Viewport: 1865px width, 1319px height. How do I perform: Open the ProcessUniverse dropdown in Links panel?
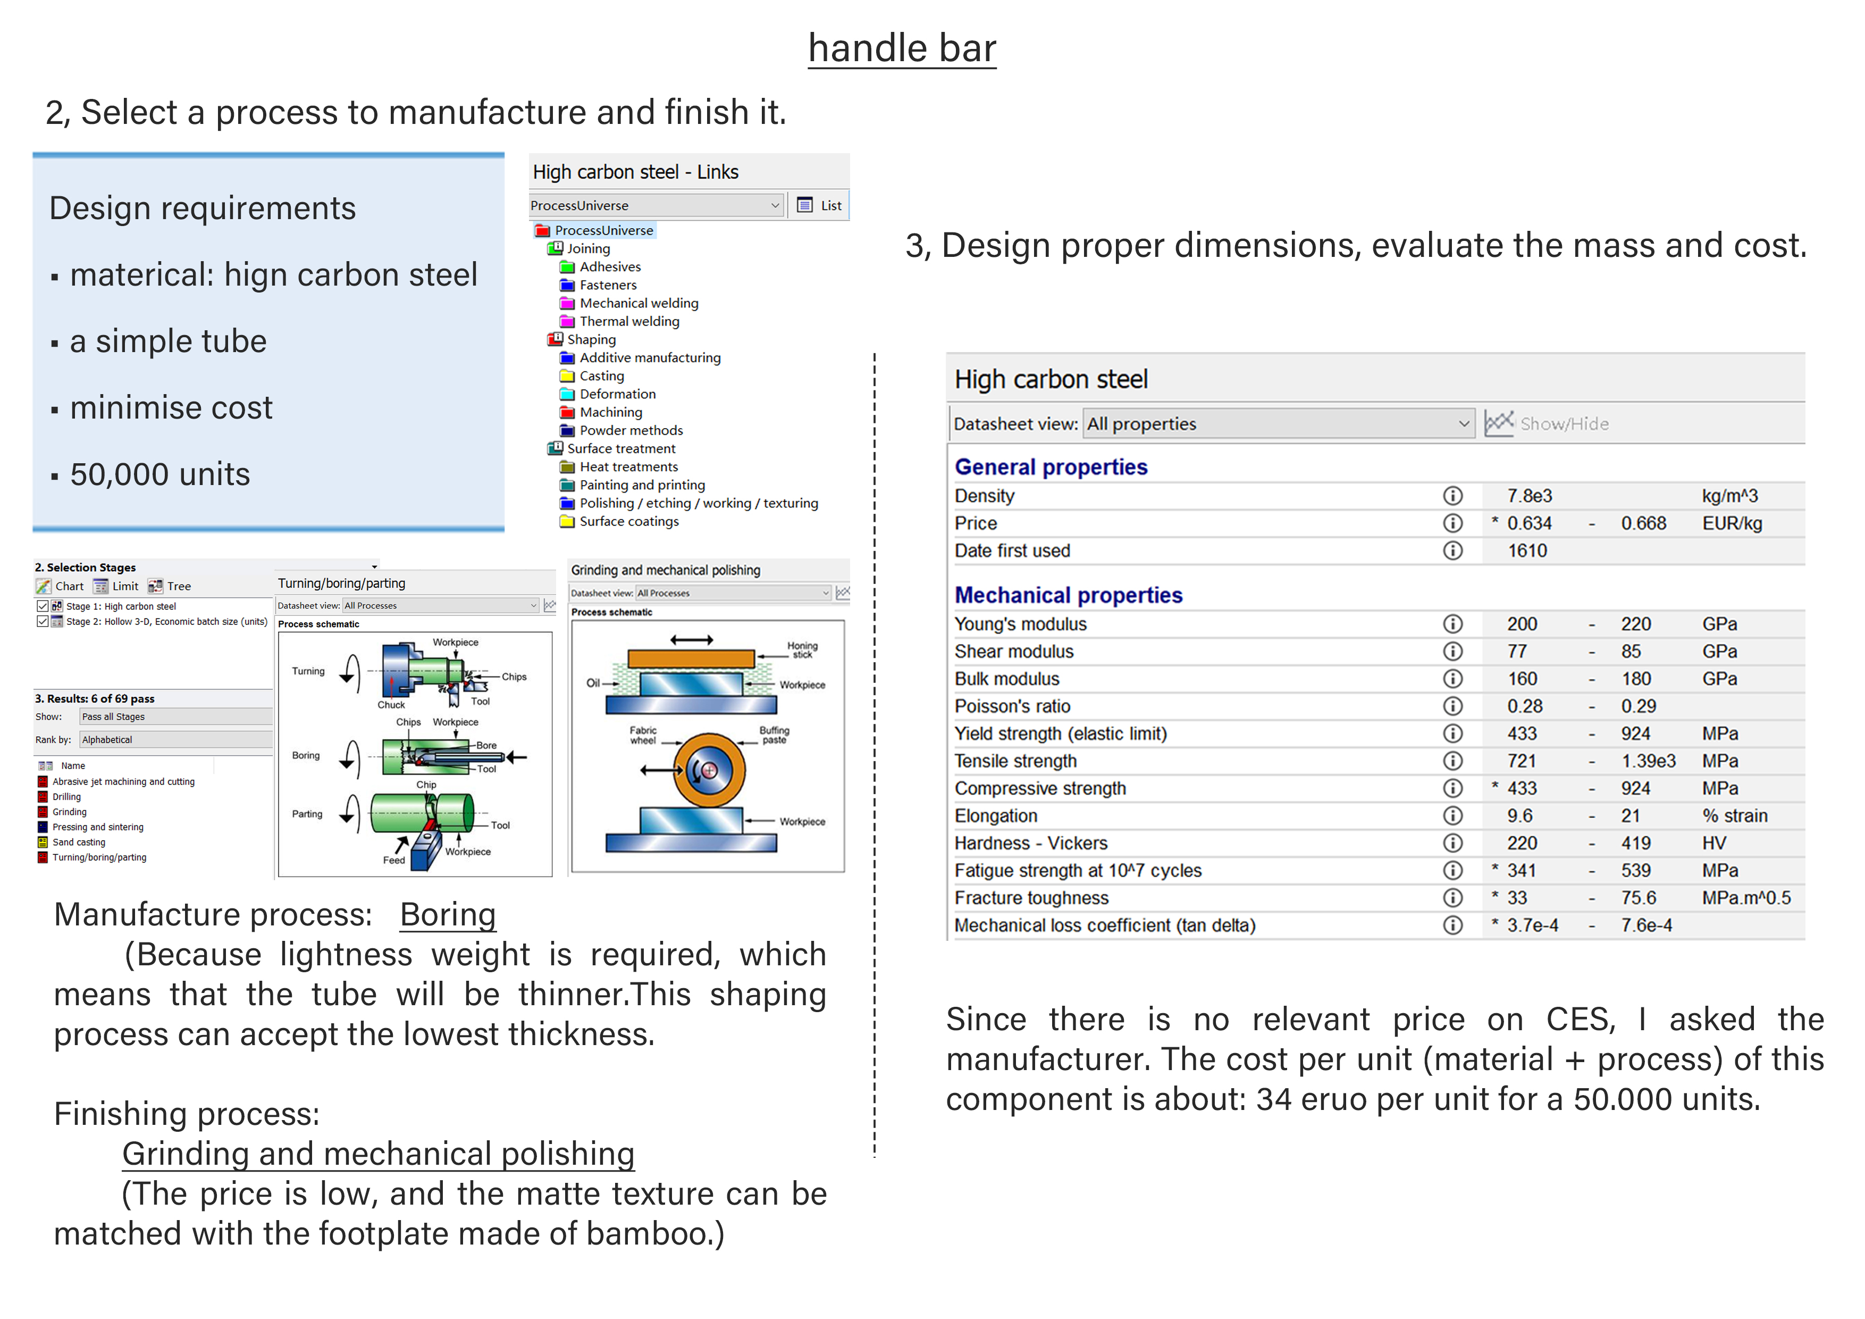(657, 206)
